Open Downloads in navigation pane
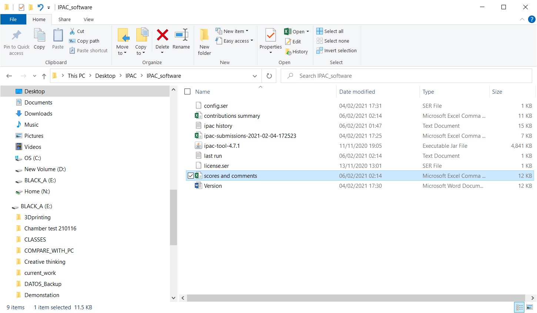 (38, 114)
